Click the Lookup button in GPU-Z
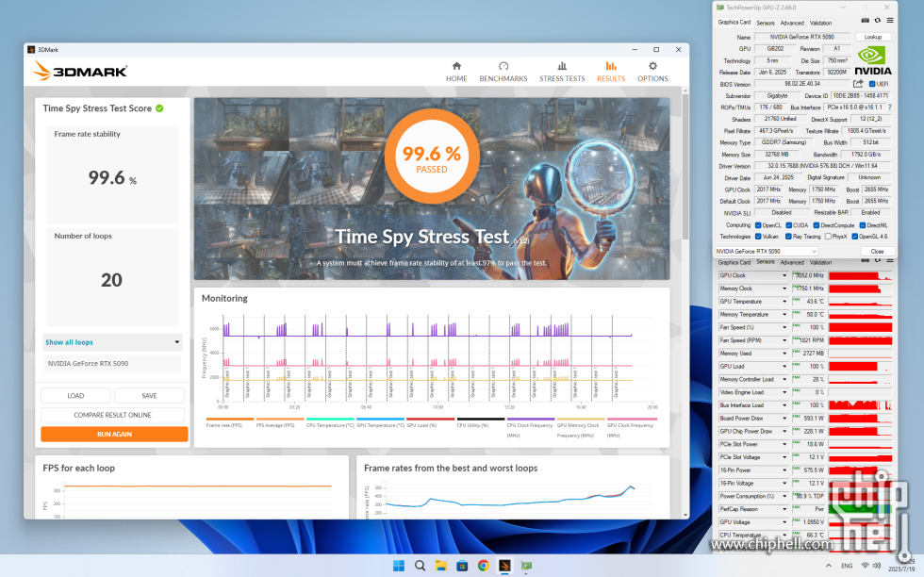Viewport: 924px width, 577px height. (873, 37)
